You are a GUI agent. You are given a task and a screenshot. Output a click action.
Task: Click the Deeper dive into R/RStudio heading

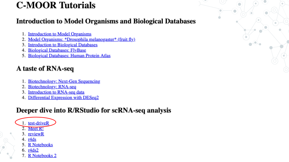tap(93, 110)
